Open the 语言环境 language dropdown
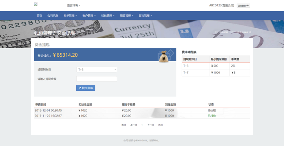Image resolution: width=284 pixels, height=146 pixels. [74, 5]
